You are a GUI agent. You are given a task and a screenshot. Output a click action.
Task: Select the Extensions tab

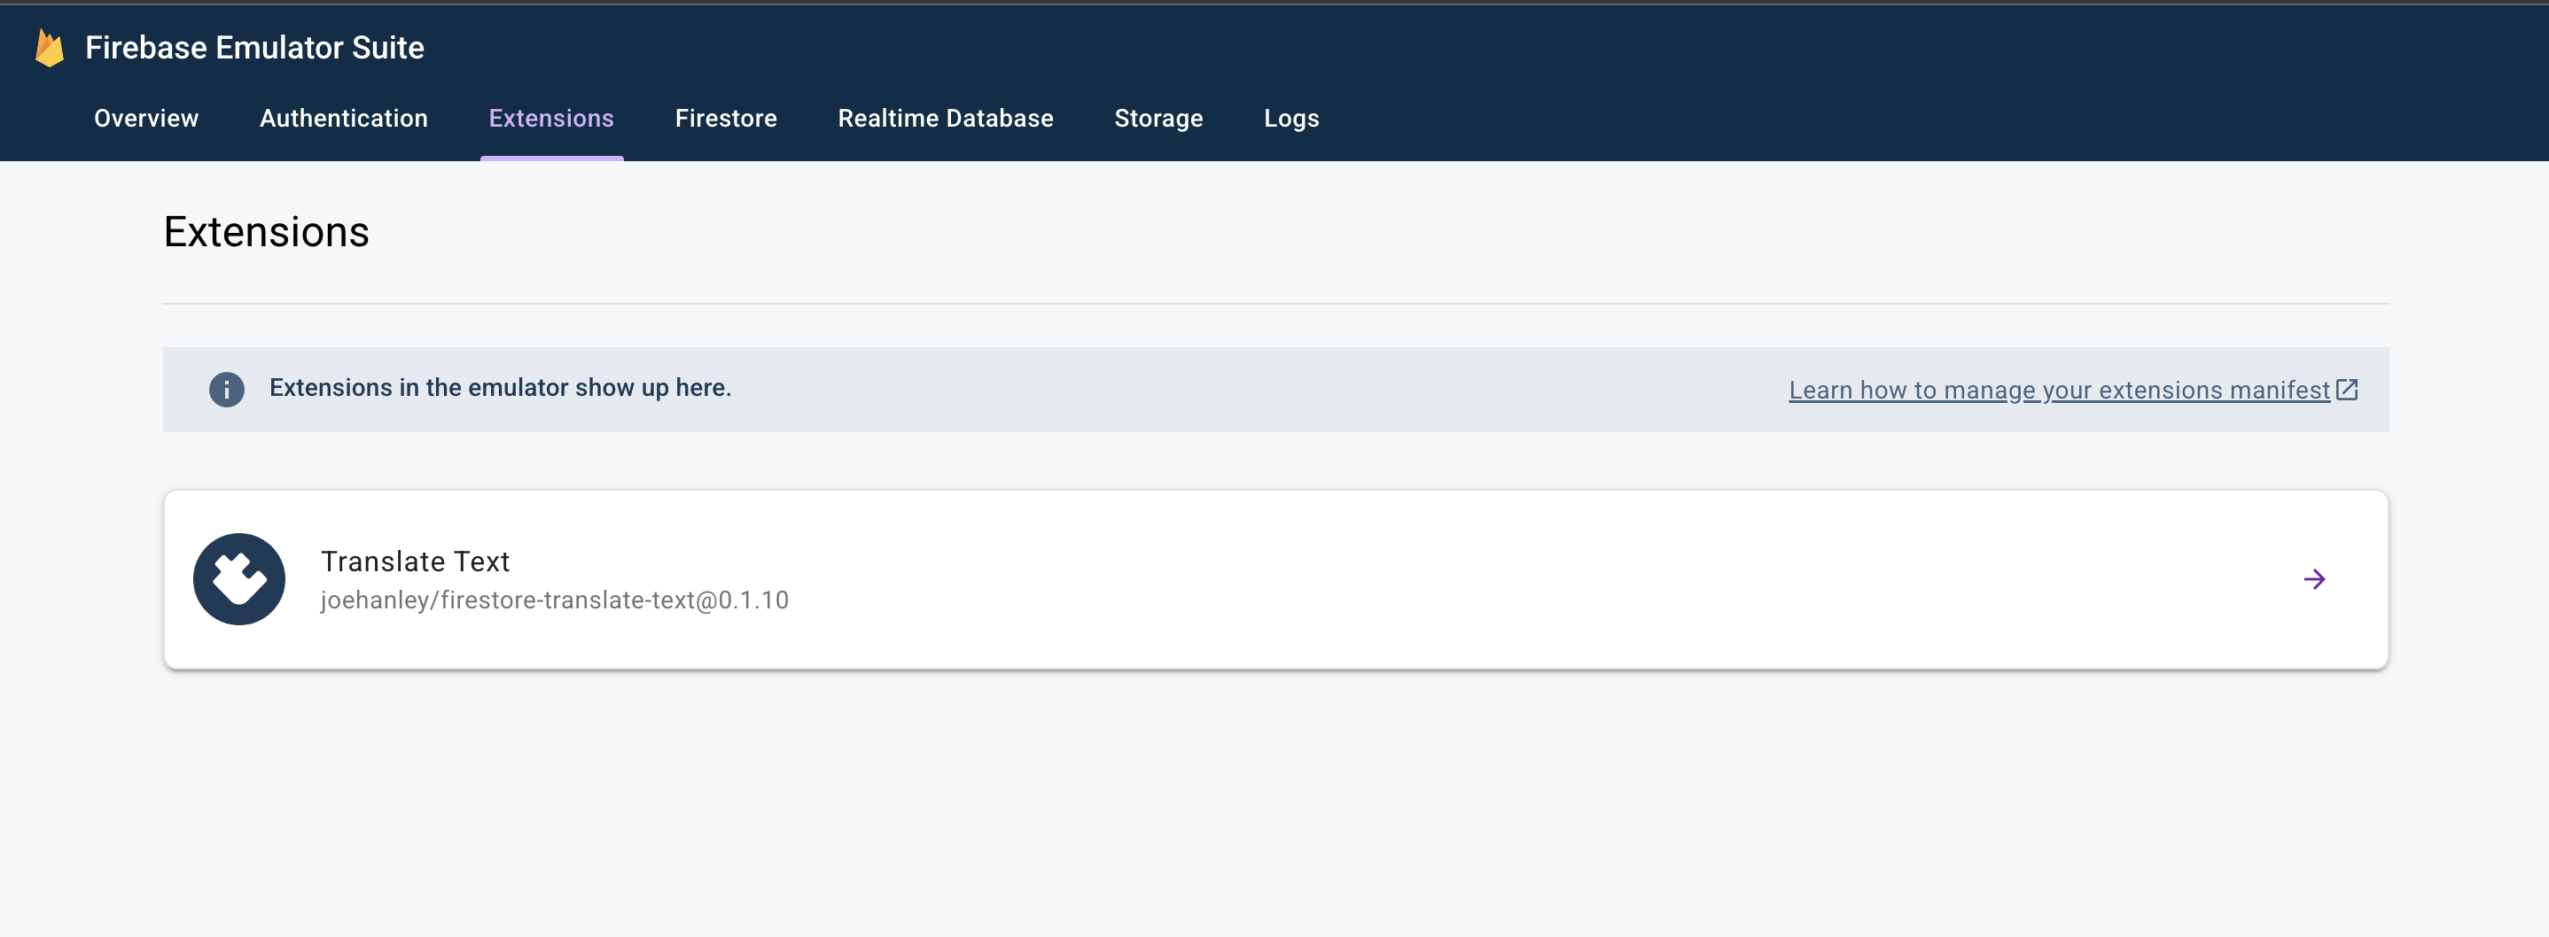click(551, 119)
